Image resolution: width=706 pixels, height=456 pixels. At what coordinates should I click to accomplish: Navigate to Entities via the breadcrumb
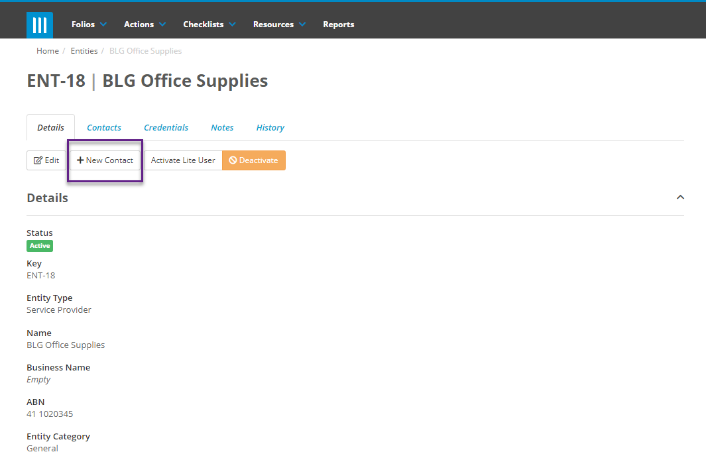pos(84,50)
